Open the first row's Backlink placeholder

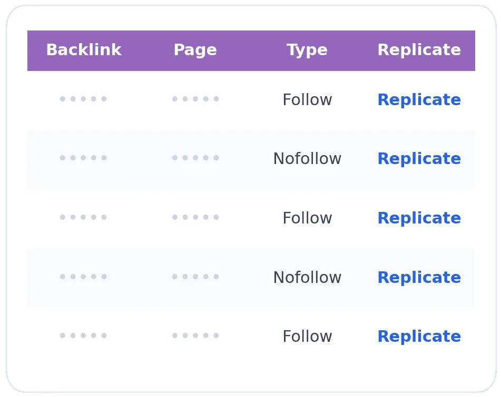(x=83, y=99)
